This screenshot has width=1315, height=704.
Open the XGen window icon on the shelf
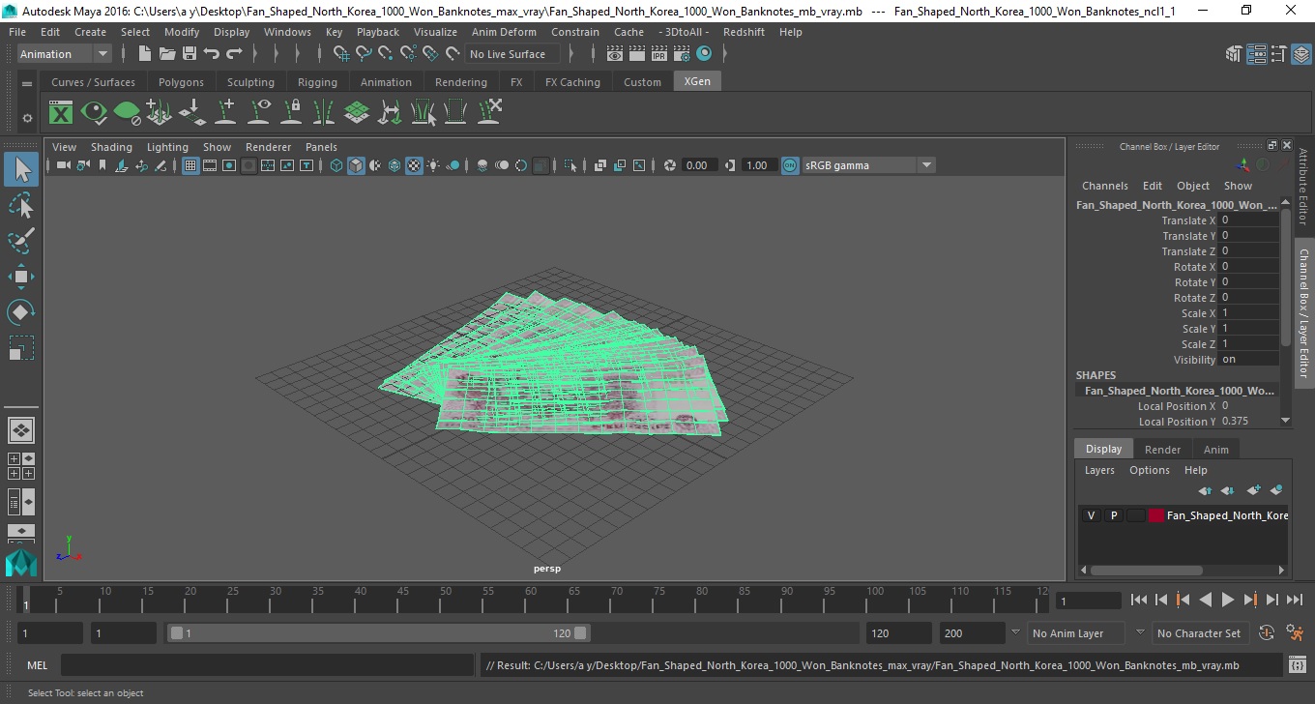pyautogui.click(x=61, y=113)
